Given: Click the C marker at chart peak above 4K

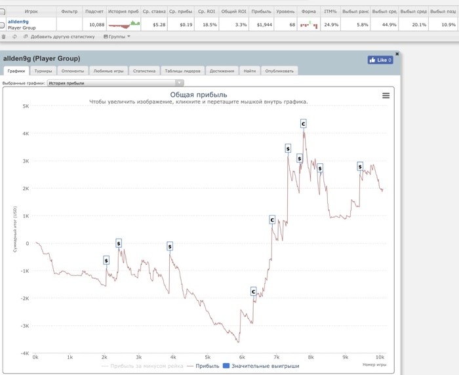Looking at the screenshot, I should point(303,124).
